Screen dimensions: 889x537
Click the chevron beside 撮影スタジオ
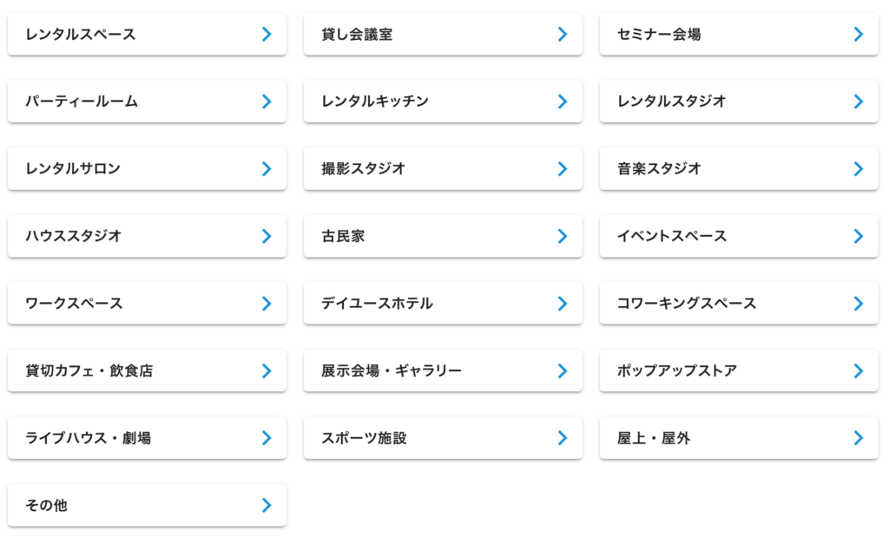click(563, 169)
